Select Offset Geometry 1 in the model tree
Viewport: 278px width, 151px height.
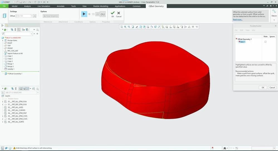[x=15, y=74]
